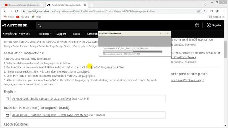Open 'is not a valid Win32 application' link
Viewport: 228px width, 128px height.
pos(192,39)
